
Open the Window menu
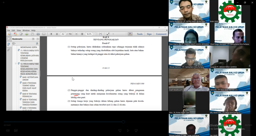(x=26, y=31)
